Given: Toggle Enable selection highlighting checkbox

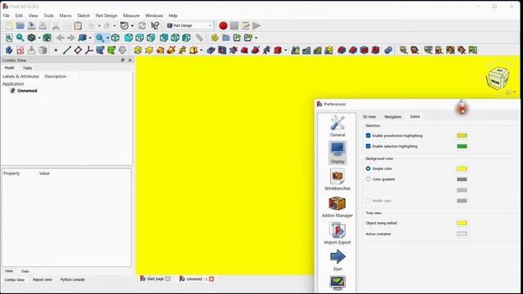Looking at the screenshot, I should [x=369, y=146].
